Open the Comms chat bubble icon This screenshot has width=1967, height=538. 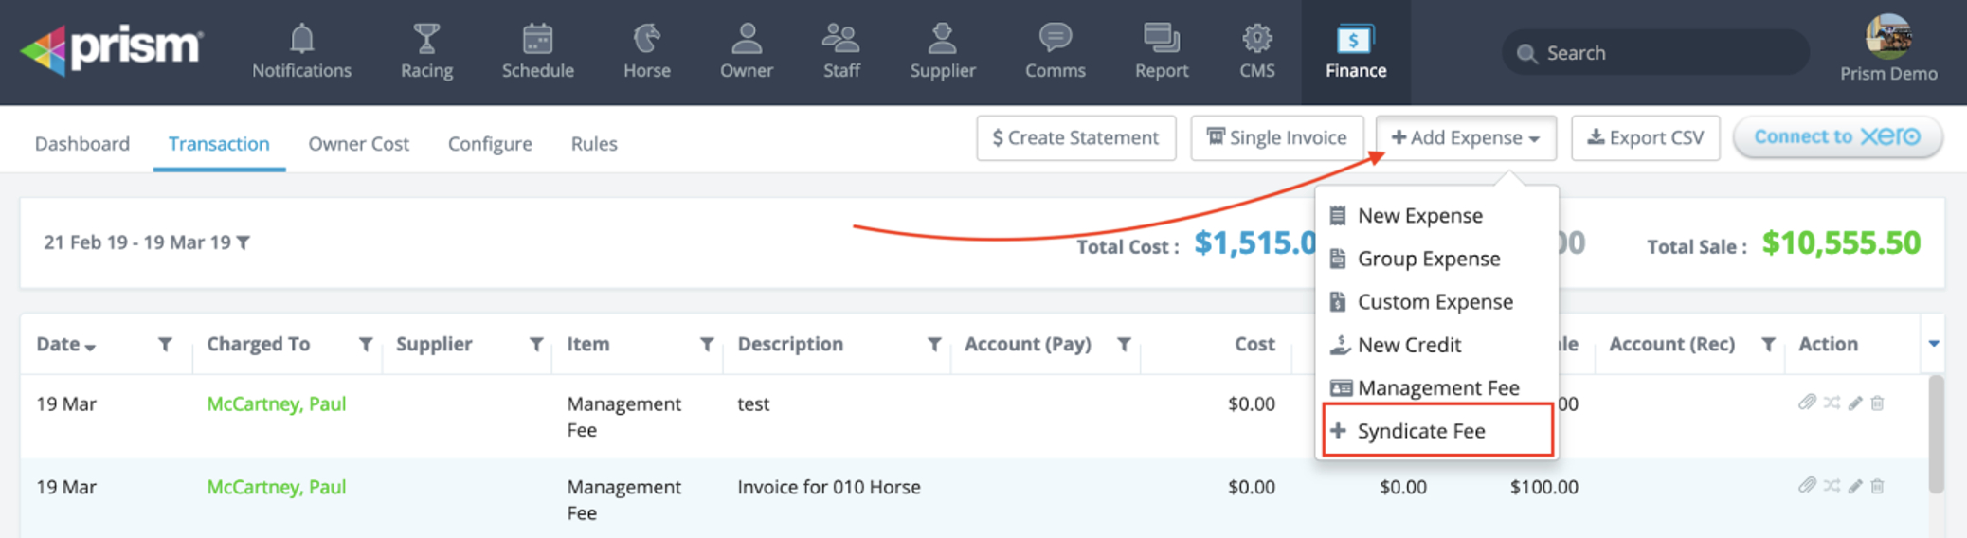point(1055,40)
